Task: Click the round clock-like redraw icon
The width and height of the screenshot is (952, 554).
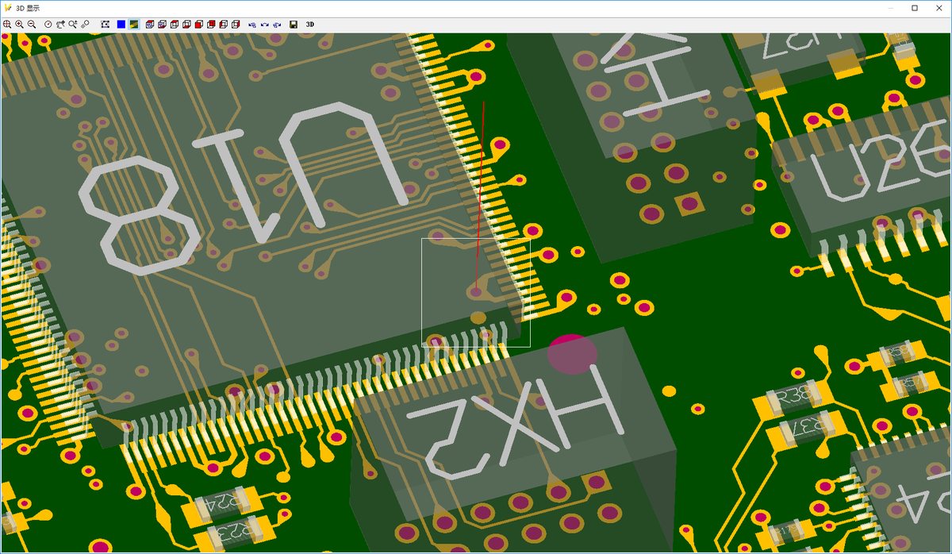Action: pyautogui.click(x=48, y=25)
